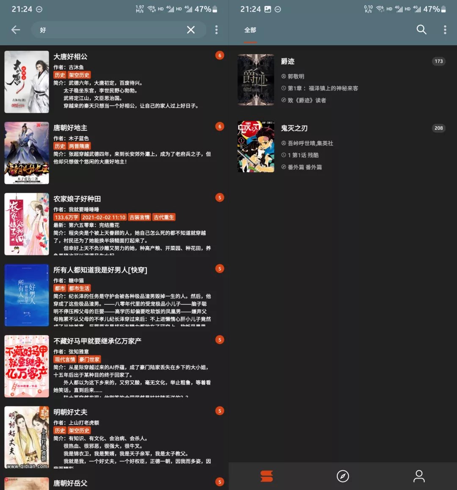Image resolution: width=457 pixels, height=490 pixels.
Task: Tap the 208 unread badge on 鬼灭之刃
Action: [438, 128]
